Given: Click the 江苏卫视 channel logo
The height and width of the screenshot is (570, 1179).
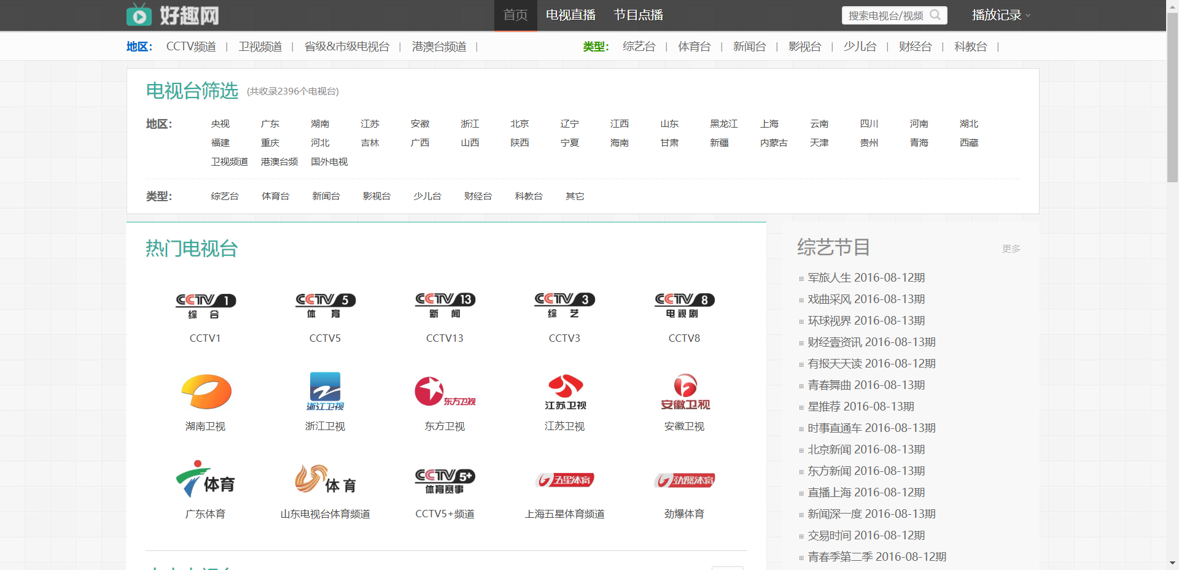Looking at the screenshot, I should point(564,391).
